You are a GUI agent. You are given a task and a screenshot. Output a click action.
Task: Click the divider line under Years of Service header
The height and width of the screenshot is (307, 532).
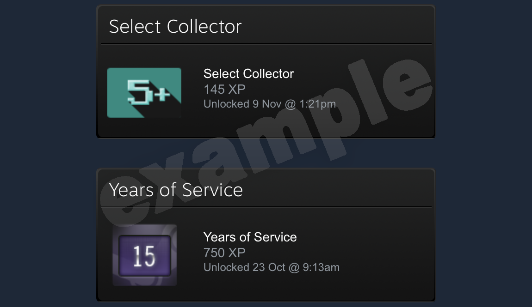[x=266, y=207]
